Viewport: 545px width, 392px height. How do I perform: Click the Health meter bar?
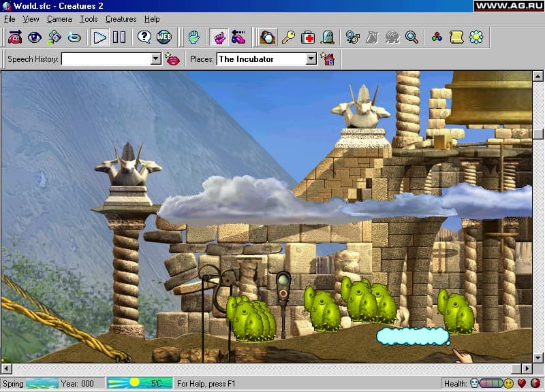click(x=491, y=384)
